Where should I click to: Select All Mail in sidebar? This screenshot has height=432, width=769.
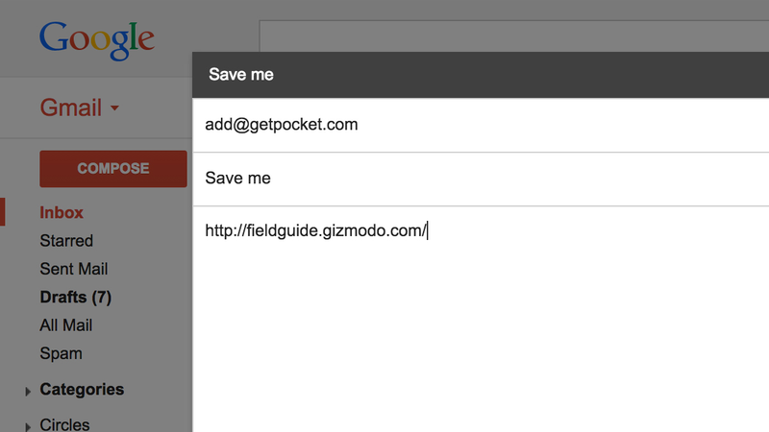[x=65, y=325]
